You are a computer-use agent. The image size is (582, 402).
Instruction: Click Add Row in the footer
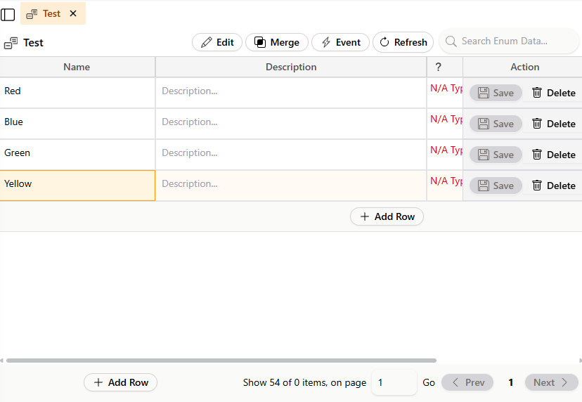tap(121, 382)
